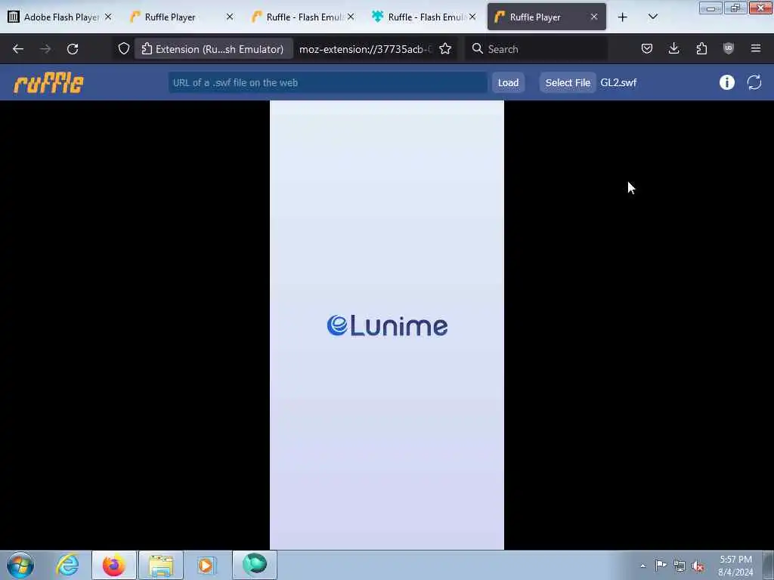The width and height of the screenshot is (774, 580).
Task: Open the Downloads panel
Action: tap(673, 48)
